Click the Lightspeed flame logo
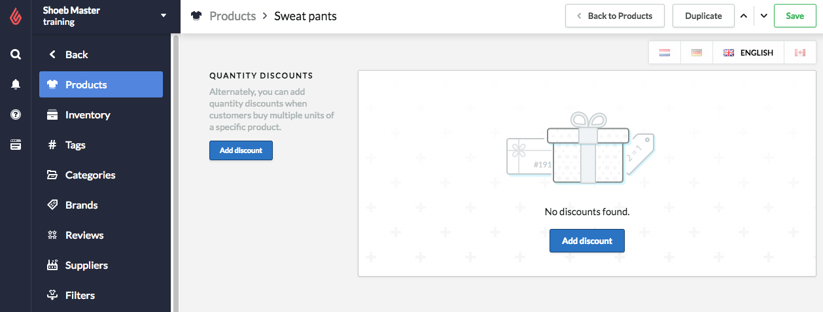The width and height of the screenshot is (823, 312). pyautogui.click(x=15, y=16)
